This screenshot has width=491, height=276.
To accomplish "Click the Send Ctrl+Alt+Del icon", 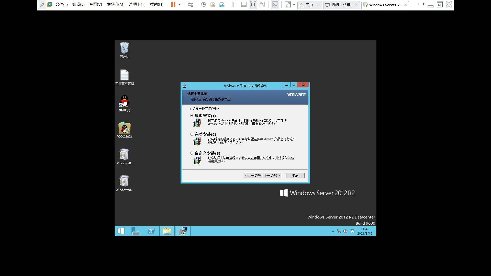I will pyautogui.click(x=191, y=4).
